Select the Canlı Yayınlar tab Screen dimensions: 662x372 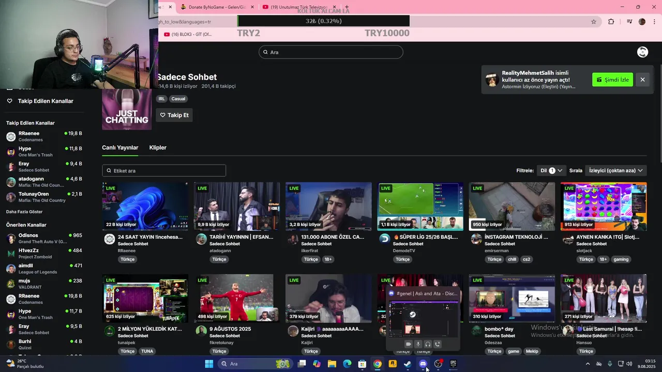point(120,148)
